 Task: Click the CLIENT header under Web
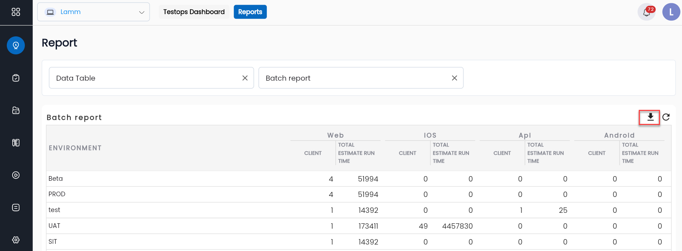[x=313, y=153]
